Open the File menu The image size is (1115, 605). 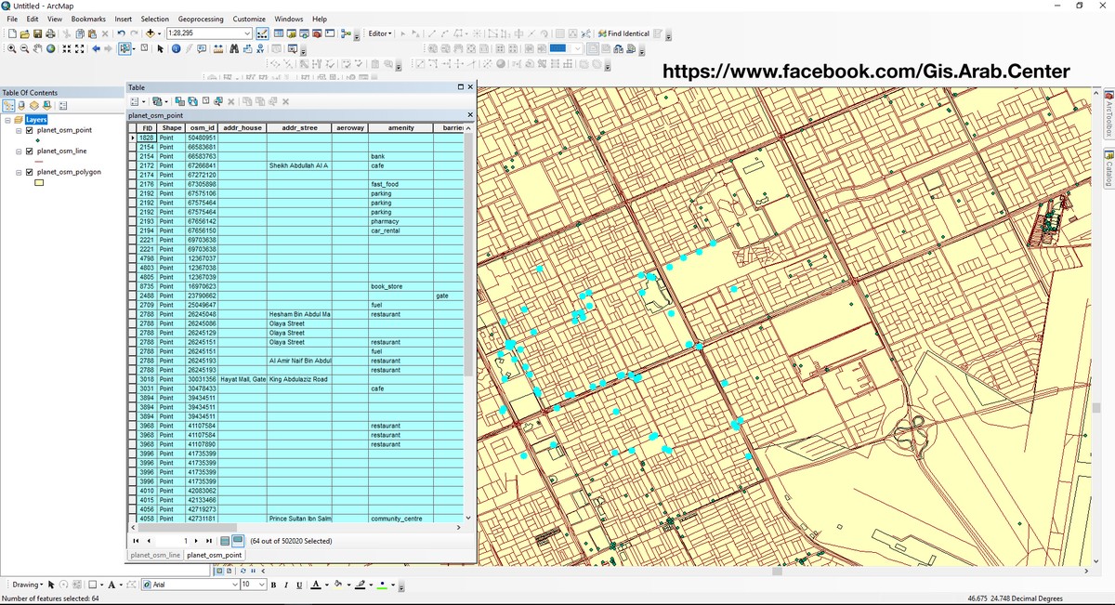[x=12, y=19]
